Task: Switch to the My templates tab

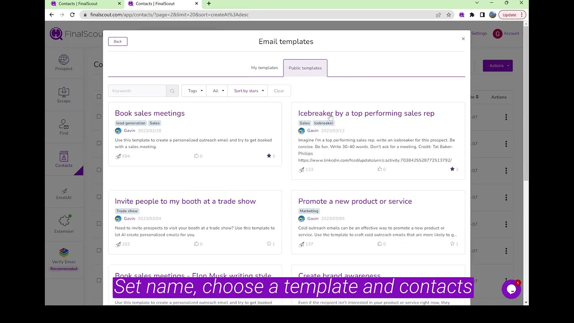Action: pyautogui.click(x=265, y=68)
